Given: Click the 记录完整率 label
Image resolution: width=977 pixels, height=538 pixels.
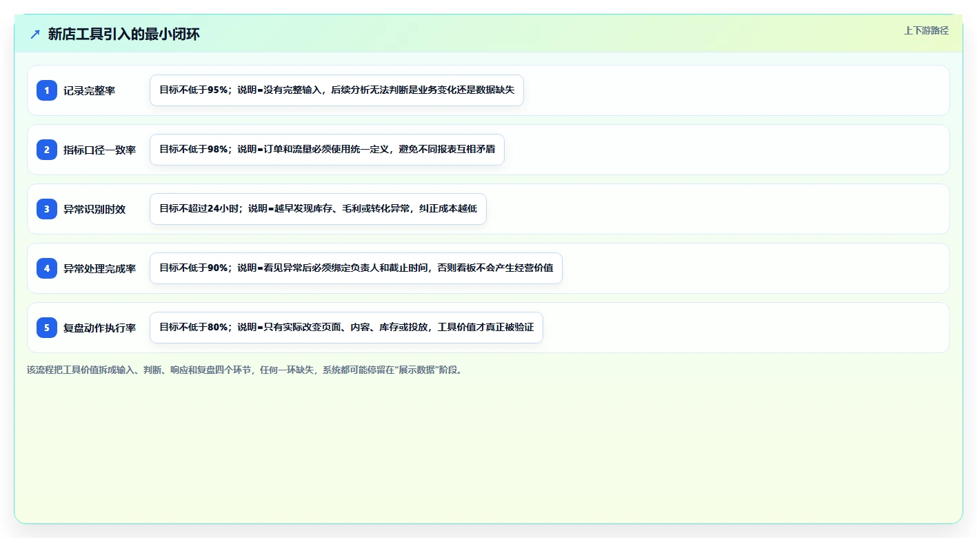Looking at the screenshot, I should [x=90, y=90].
